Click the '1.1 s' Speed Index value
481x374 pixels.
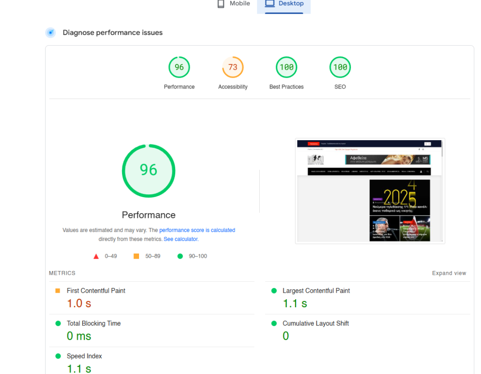click(x=79, y=368)
